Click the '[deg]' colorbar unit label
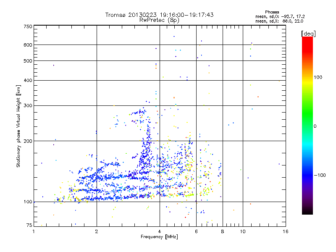Image resolution: width=336 pixels, height=252 pixels. point(308,34)
